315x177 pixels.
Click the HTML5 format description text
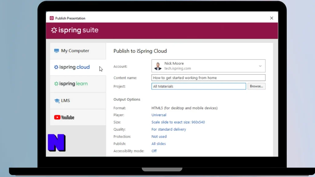(x=185, y=108)
